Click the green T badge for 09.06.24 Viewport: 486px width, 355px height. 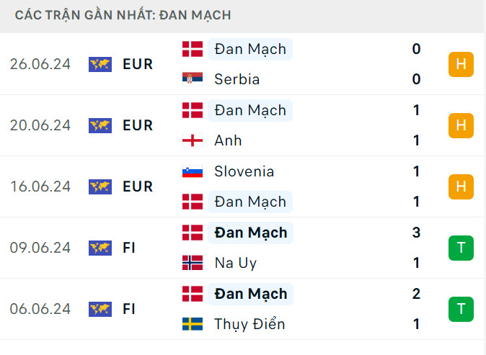(x=461, y=248)
